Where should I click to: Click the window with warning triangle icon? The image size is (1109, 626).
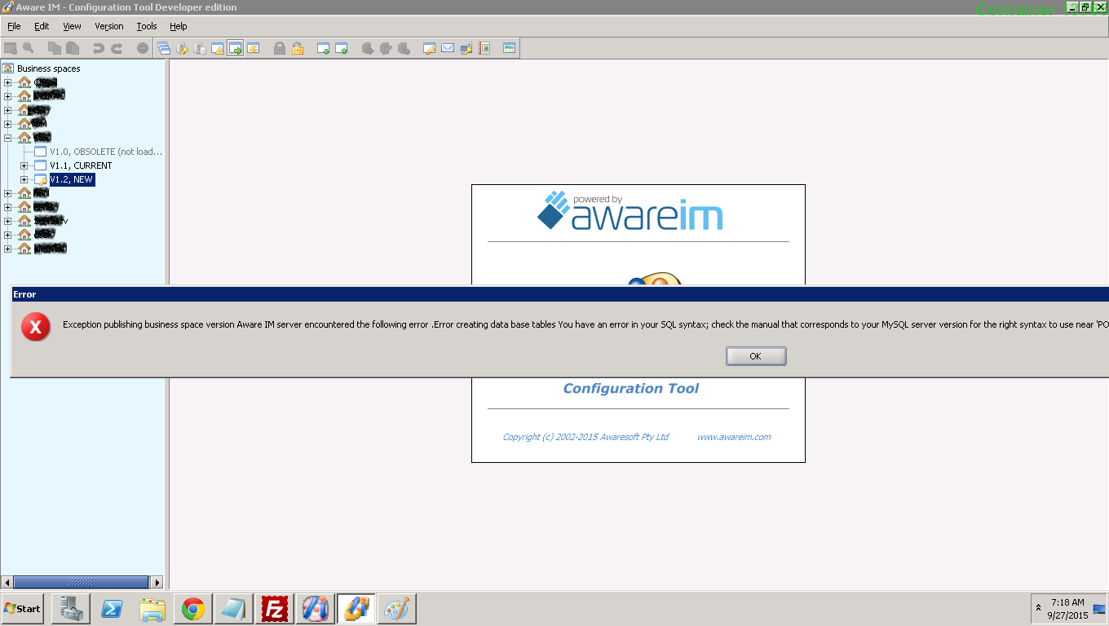click(x=218, y=48)
